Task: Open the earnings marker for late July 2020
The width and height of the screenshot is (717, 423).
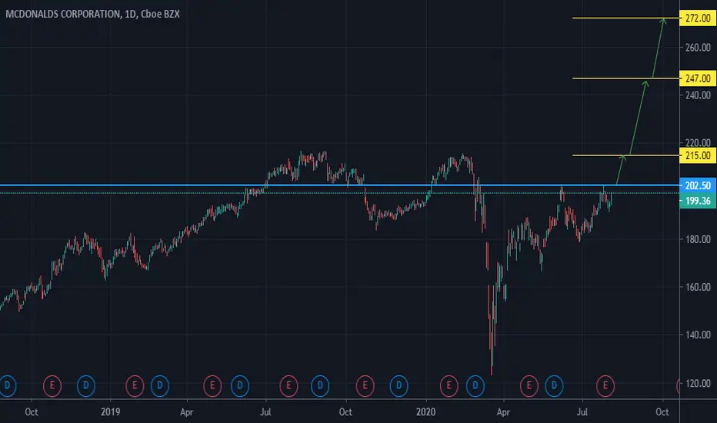Action: pyautogui.click(x=605, y=386)
